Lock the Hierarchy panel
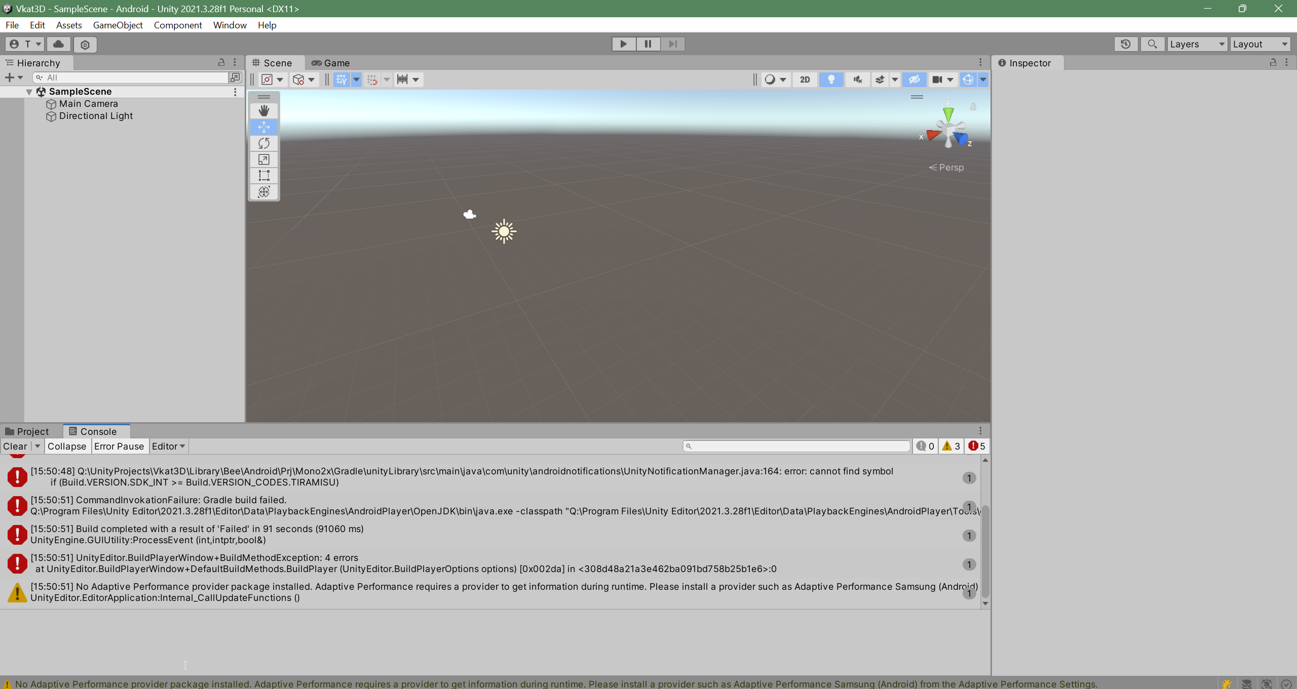 point(221,62)
